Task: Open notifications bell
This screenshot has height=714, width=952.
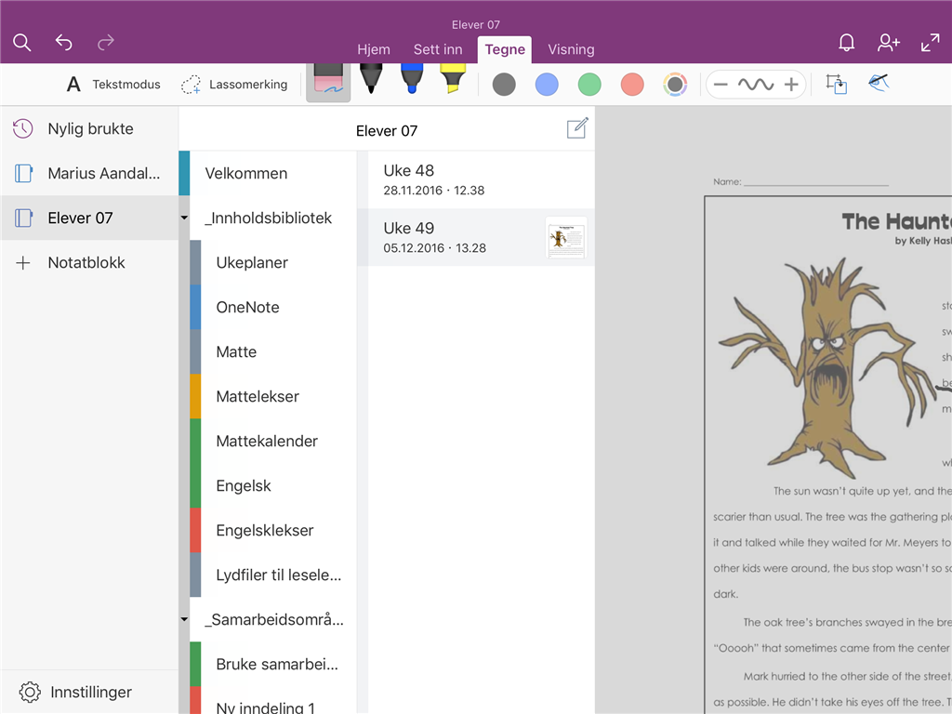Action: 846,43
